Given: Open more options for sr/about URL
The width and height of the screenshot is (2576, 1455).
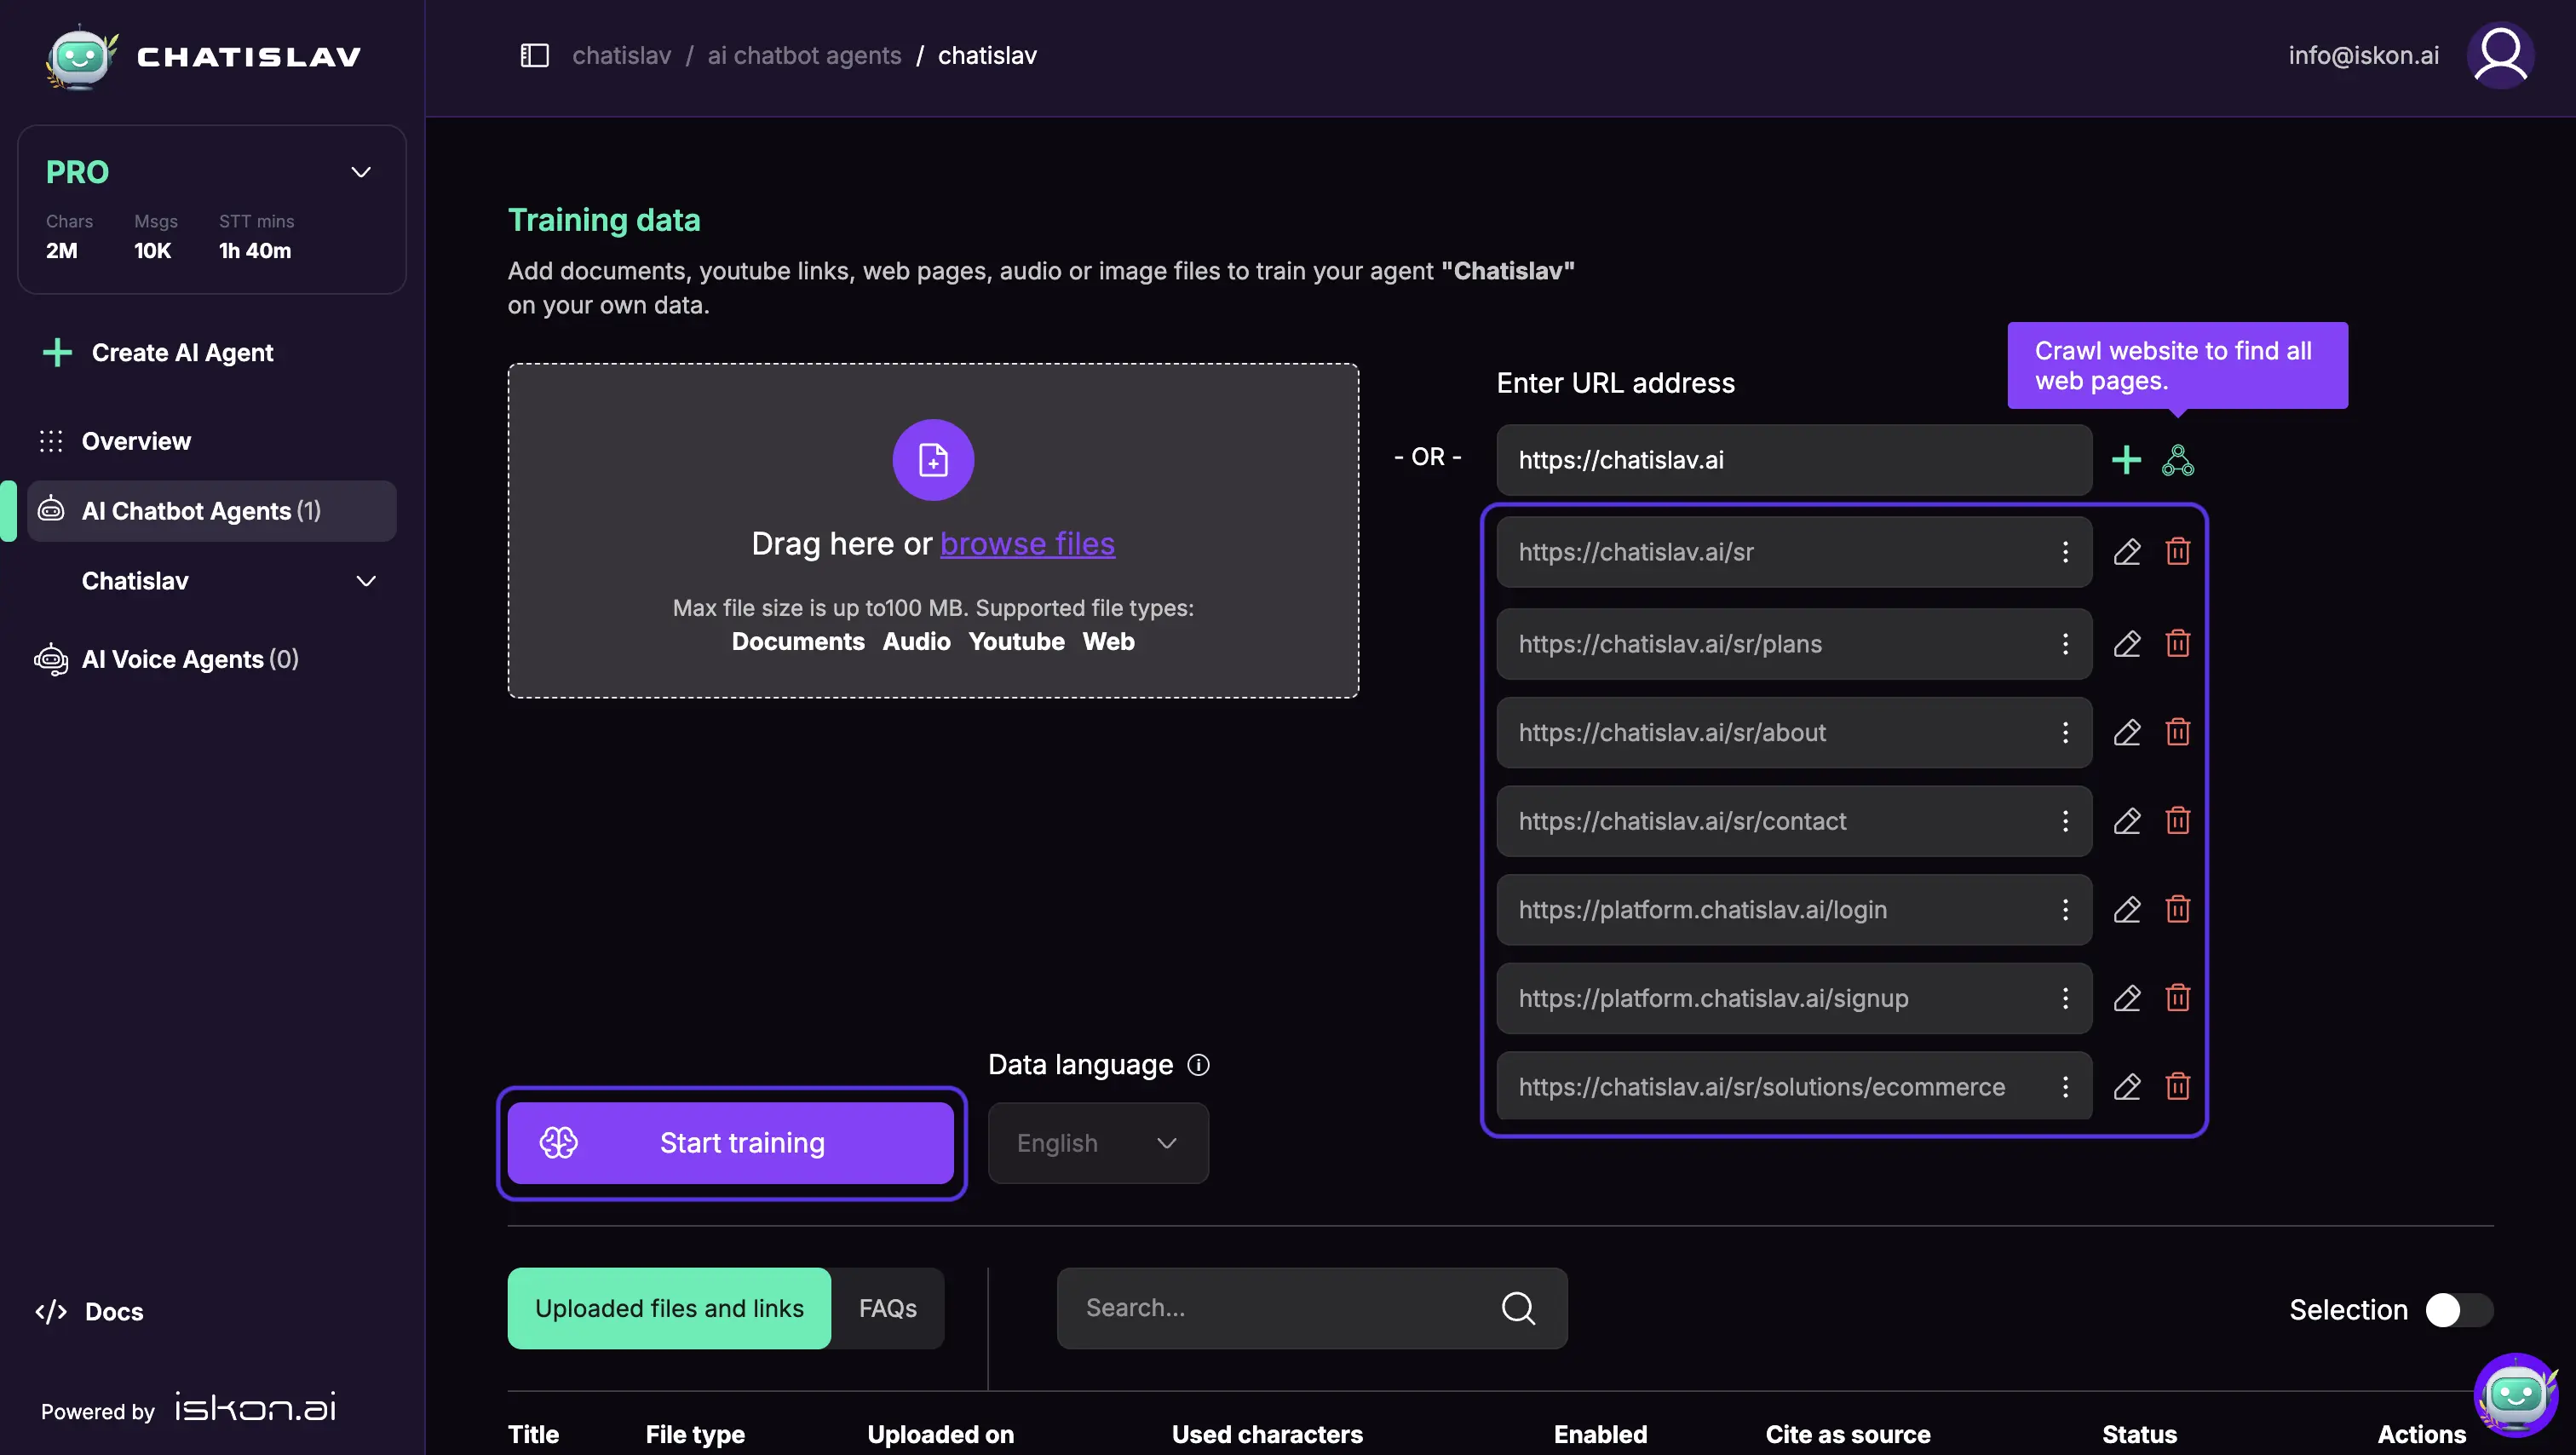Looking at the screenshot, I should (2065, 733).
